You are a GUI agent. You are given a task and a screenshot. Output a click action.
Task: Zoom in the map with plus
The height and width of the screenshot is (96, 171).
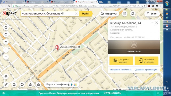6,50
